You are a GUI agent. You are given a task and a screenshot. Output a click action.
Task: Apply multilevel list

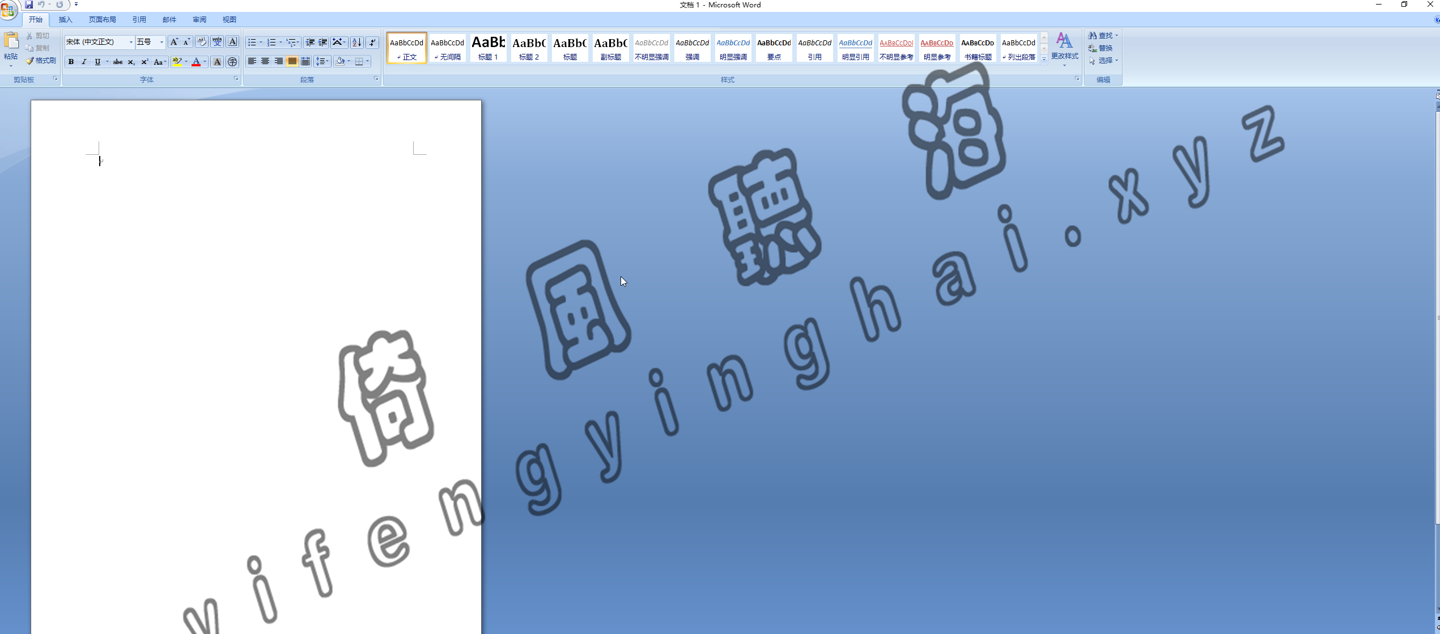pos(291,43)
